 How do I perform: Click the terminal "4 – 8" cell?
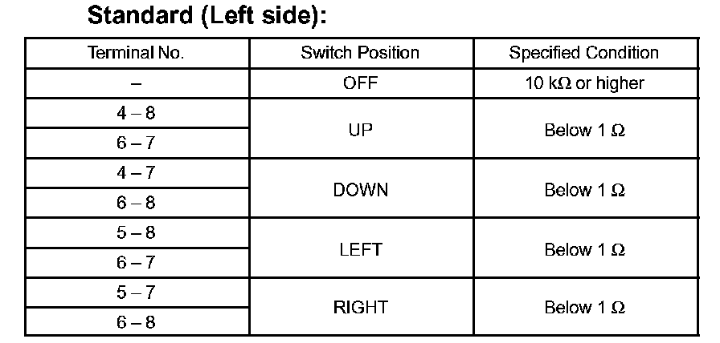[x=136, y=114]
